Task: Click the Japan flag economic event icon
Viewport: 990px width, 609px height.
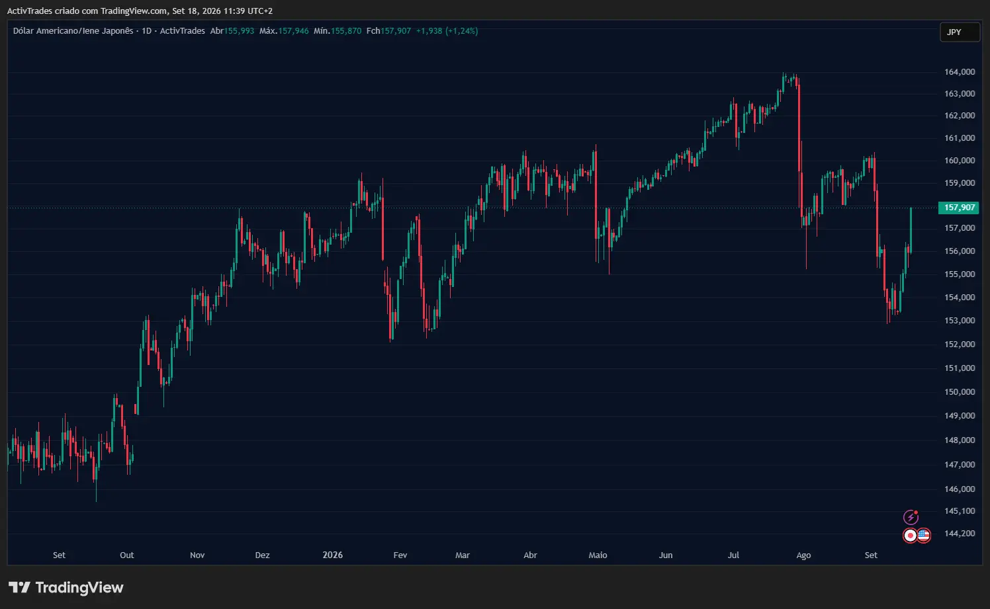Action: (x=911, y=536)
